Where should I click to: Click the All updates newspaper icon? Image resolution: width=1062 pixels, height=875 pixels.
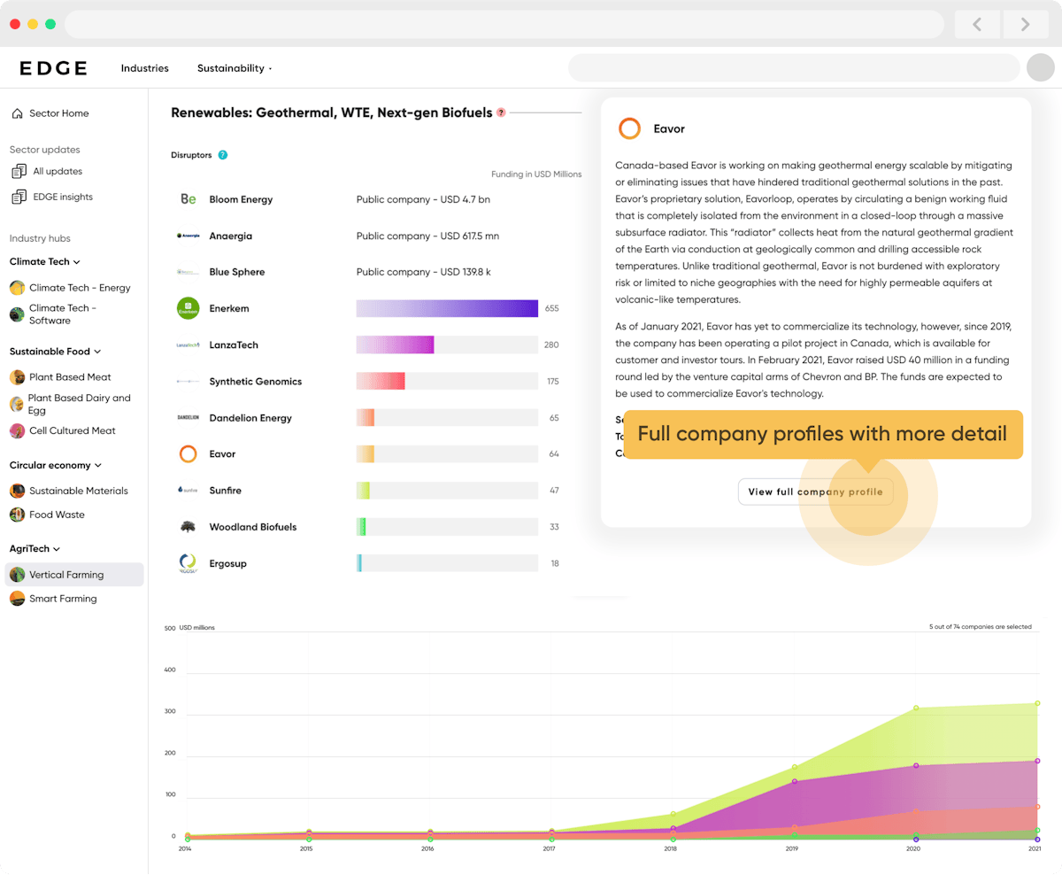(19, 171)
